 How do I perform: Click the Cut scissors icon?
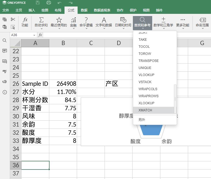pyautogui.click(x=13, y=19)
